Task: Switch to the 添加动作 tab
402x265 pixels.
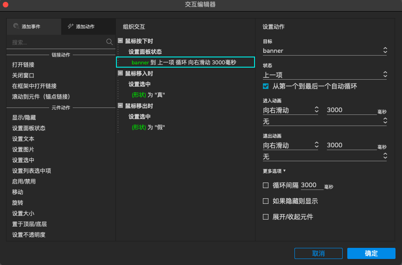Action: click(88, 26)
